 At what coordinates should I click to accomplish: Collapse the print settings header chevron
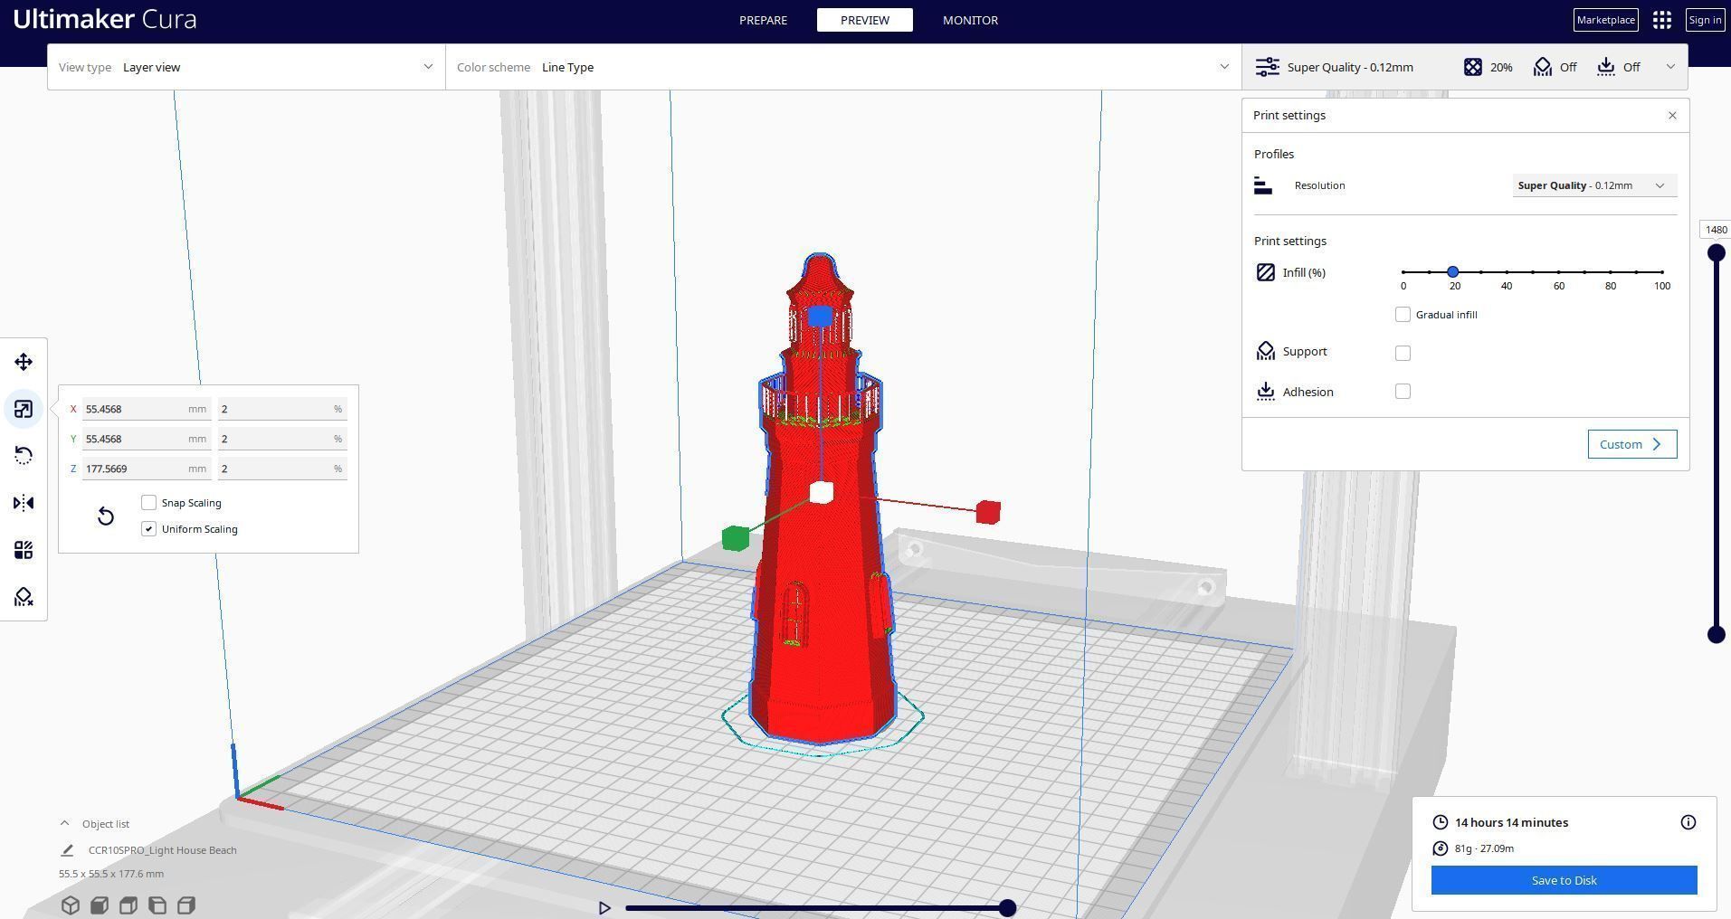click(1670, 67)
